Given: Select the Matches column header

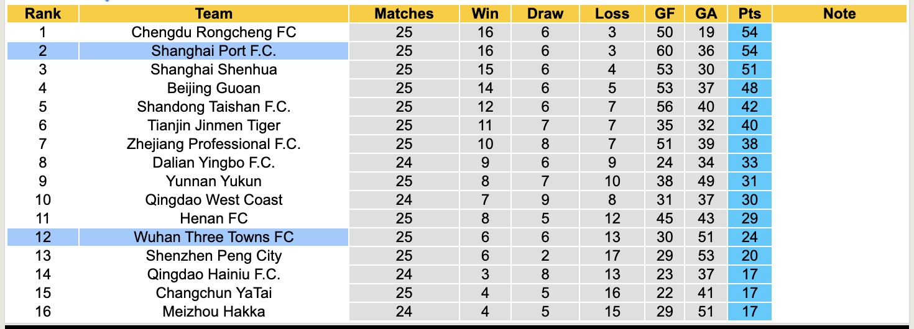Looking at the screenshot, I should coord(404,14).
